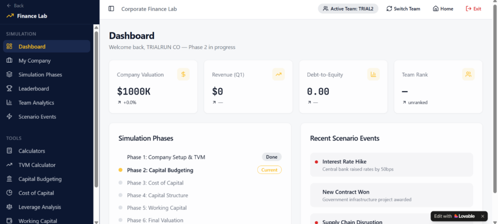
Task: Click the Team Rank people icon
Action: (x=468, y=74)
